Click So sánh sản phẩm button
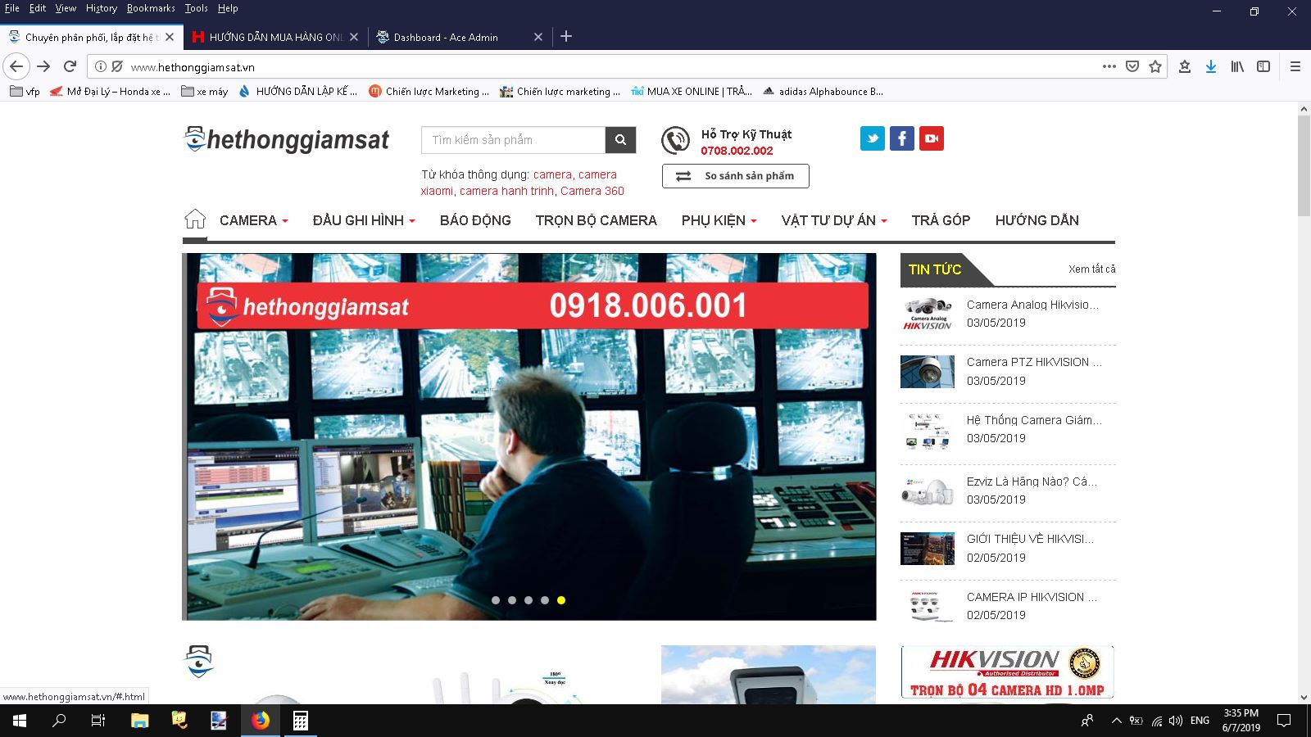This screenshot has height=737, width=1311. click(x=736, y=176)
